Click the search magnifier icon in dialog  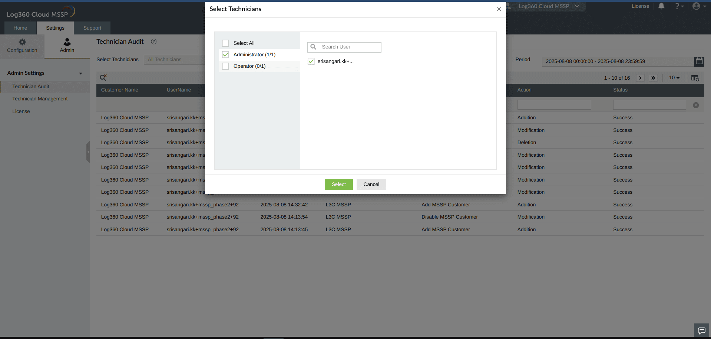click(x=313, y=47)
